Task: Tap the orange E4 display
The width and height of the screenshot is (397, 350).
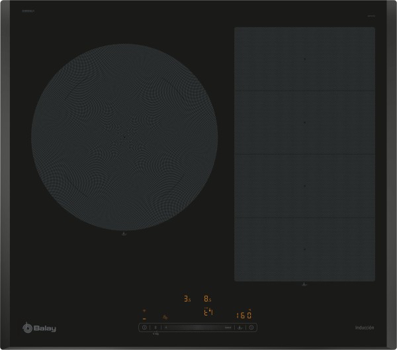Action: tap(208, 313)
